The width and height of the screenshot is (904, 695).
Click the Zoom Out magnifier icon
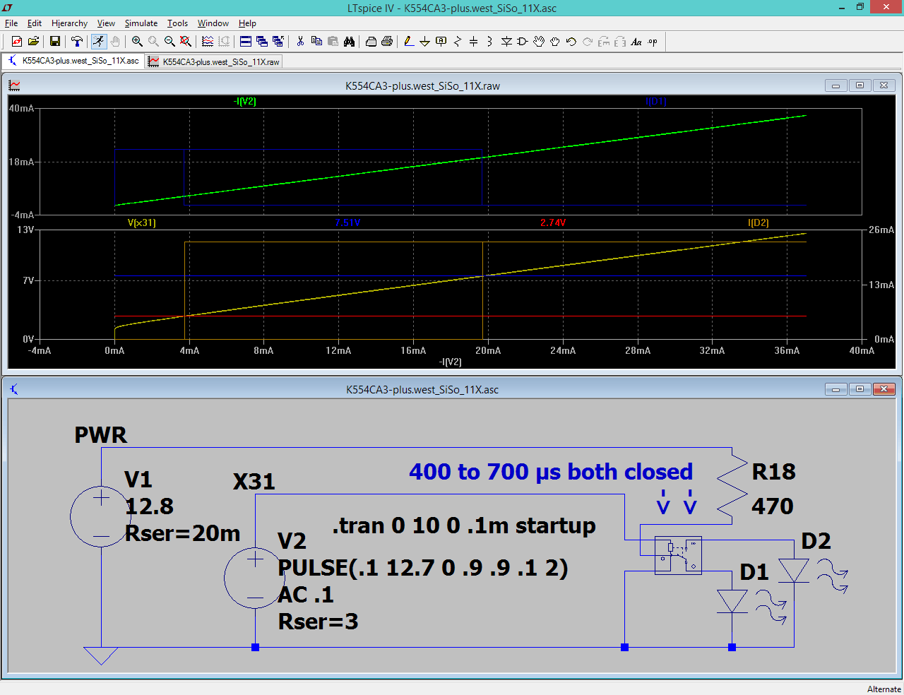coord(169,42)
